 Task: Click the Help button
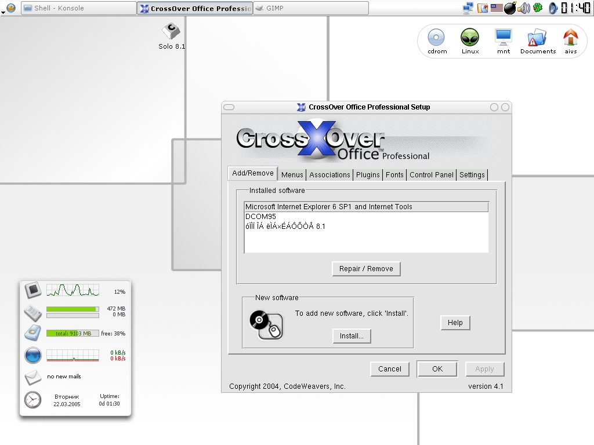point(455,323)
